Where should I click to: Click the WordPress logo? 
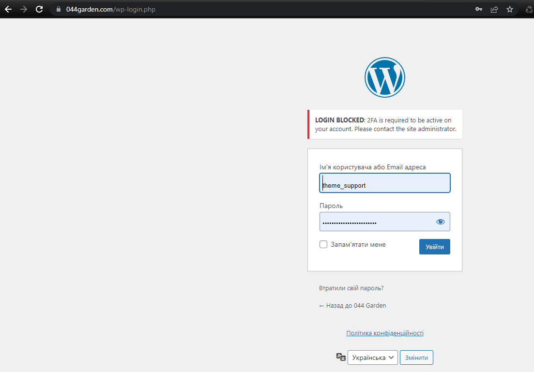click(x=385, y=77)
